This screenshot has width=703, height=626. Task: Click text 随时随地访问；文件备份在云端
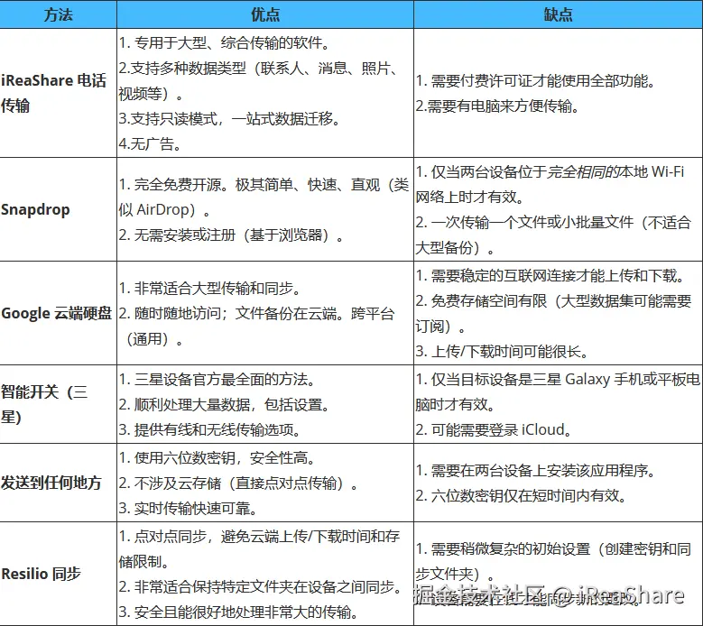tap(236, 313)
